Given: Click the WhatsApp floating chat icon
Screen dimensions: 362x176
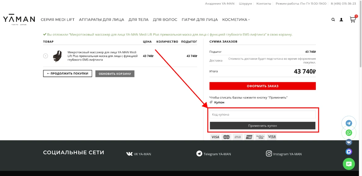Looking at the screenshot, I should [349, 133].
